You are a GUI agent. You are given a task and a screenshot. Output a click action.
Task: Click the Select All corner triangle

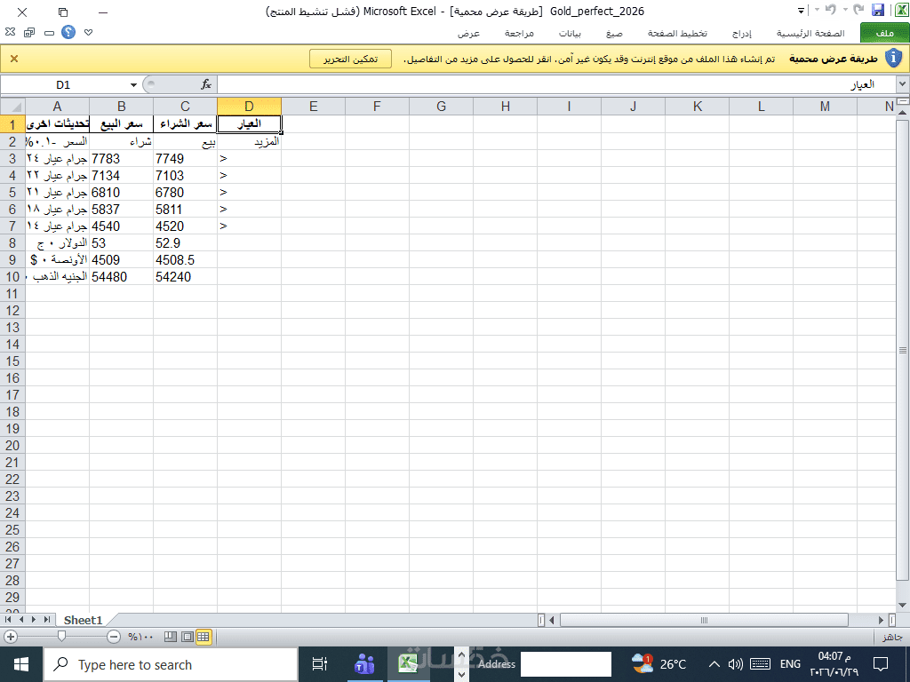12,107
